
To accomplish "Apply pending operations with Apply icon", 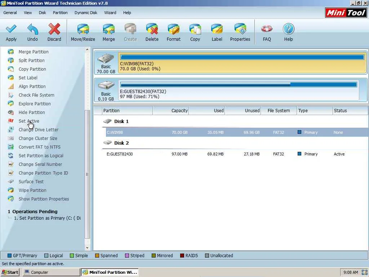I will point(11,32).
